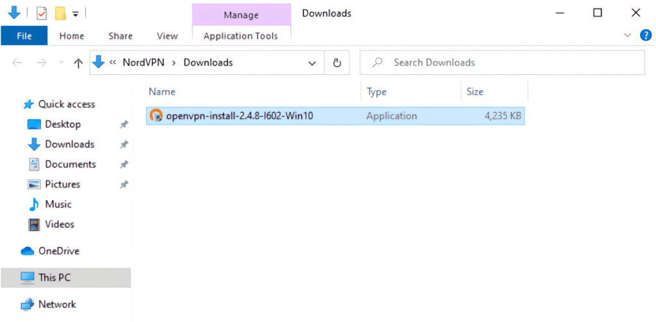This screenshot has height=322, width=656.
Task: Switch to the View ribbon tab
Action: coord(167,36)
